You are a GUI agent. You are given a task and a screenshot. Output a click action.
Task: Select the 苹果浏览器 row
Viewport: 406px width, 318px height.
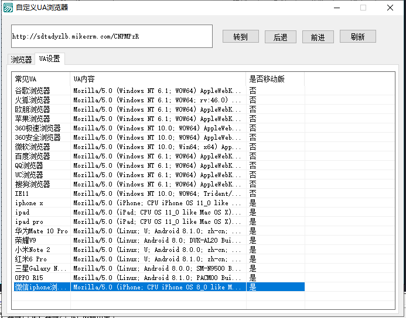(x=159, y=119)
